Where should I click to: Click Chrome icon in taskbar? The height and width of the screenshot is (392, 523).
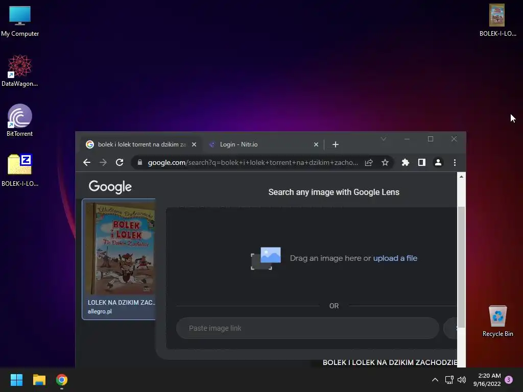click(62, 380)
